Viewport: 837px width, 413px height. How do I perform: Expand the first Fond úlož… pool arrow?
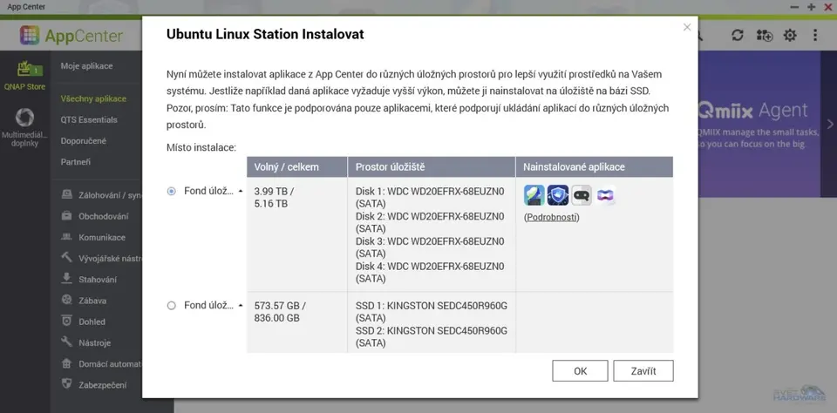[x=241, y=191]
